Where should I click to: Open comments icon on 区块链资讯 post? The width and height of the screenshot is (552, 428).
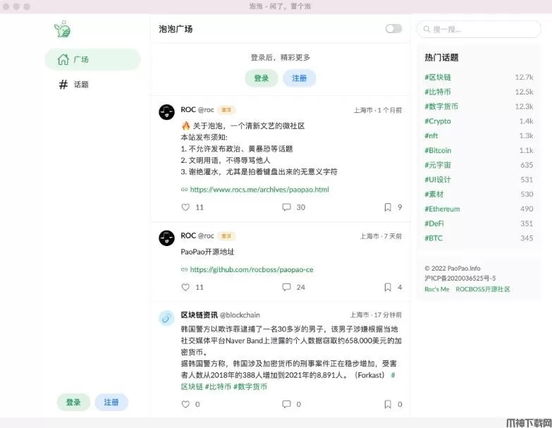(286, 404)
